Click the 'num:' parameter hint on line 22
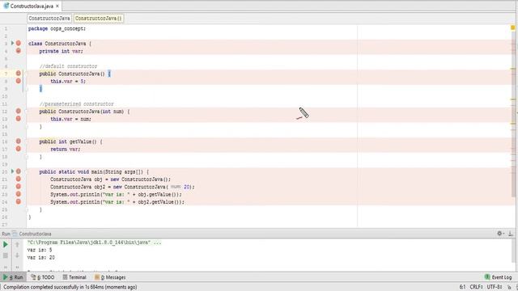518x291 pixels. (176, 187)
